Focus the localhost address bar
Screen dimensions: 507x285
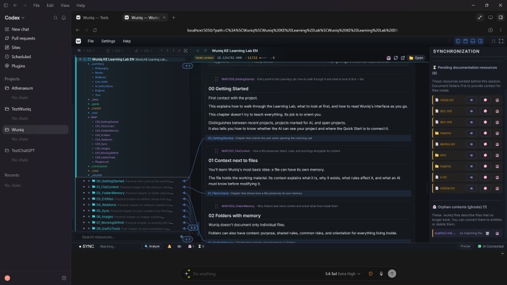293,30
